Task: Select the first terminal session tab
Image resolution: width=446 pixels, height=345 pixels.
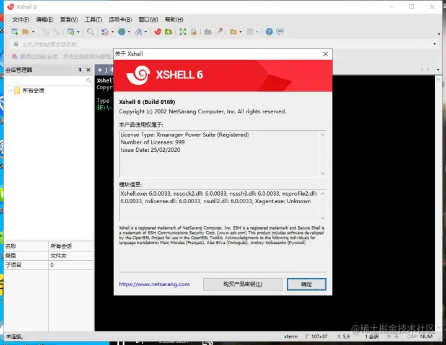Action: click(105, 70)
